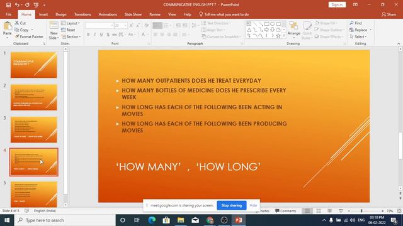
Task: Toggle Center paragraph alignment
Action: coord(162,35)
